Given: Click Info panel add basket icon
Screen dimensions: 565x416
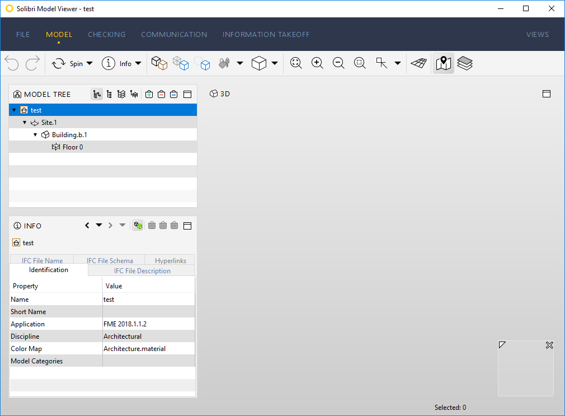Looking at the screenshot, I should [x=152, y=226].
